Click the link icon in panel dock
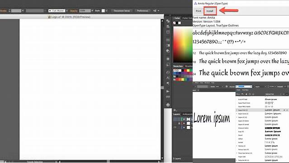 168,97
